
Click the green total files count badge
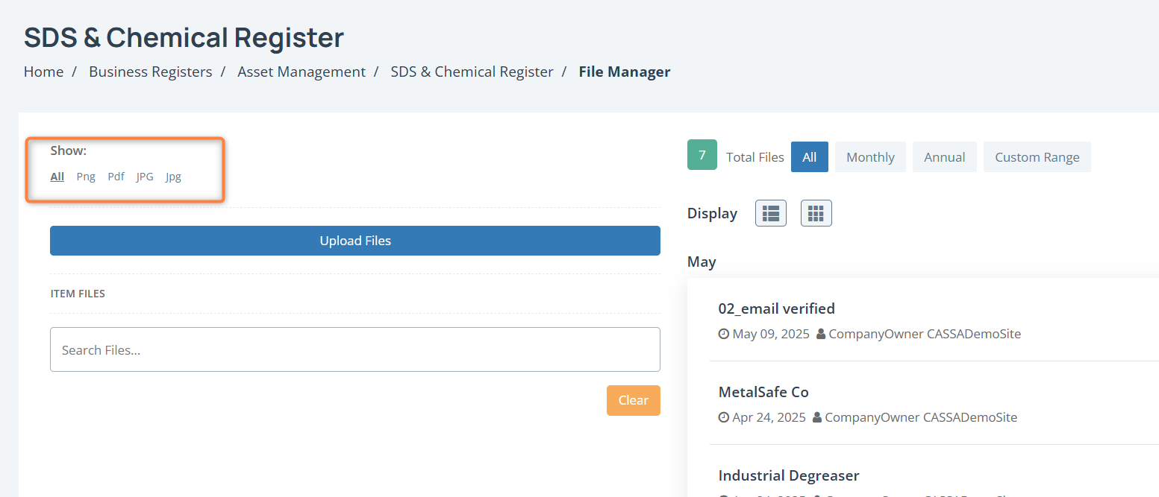click(x=702, y=155)
